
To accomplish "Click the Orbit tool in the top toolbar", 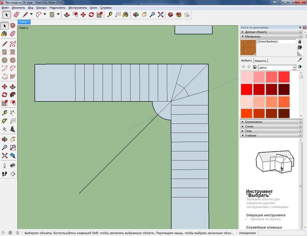I will (x=135, y=15).
